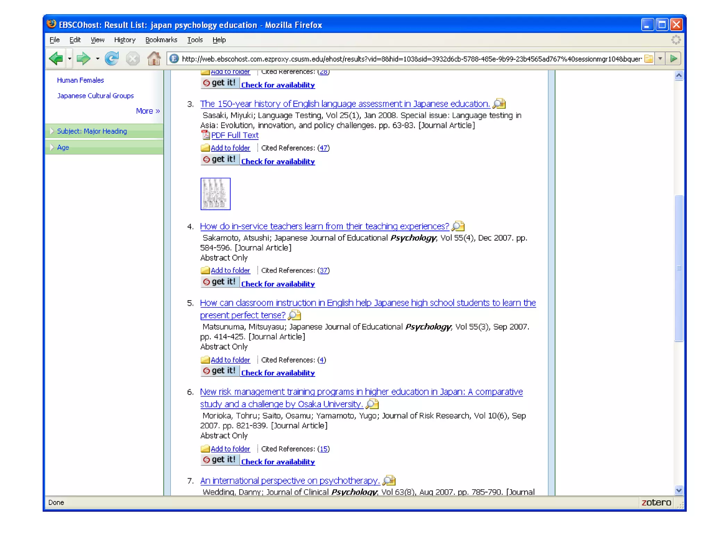711x533 pixels.
Task: Click the PDF icon for result 3
Action: [205, 135]
